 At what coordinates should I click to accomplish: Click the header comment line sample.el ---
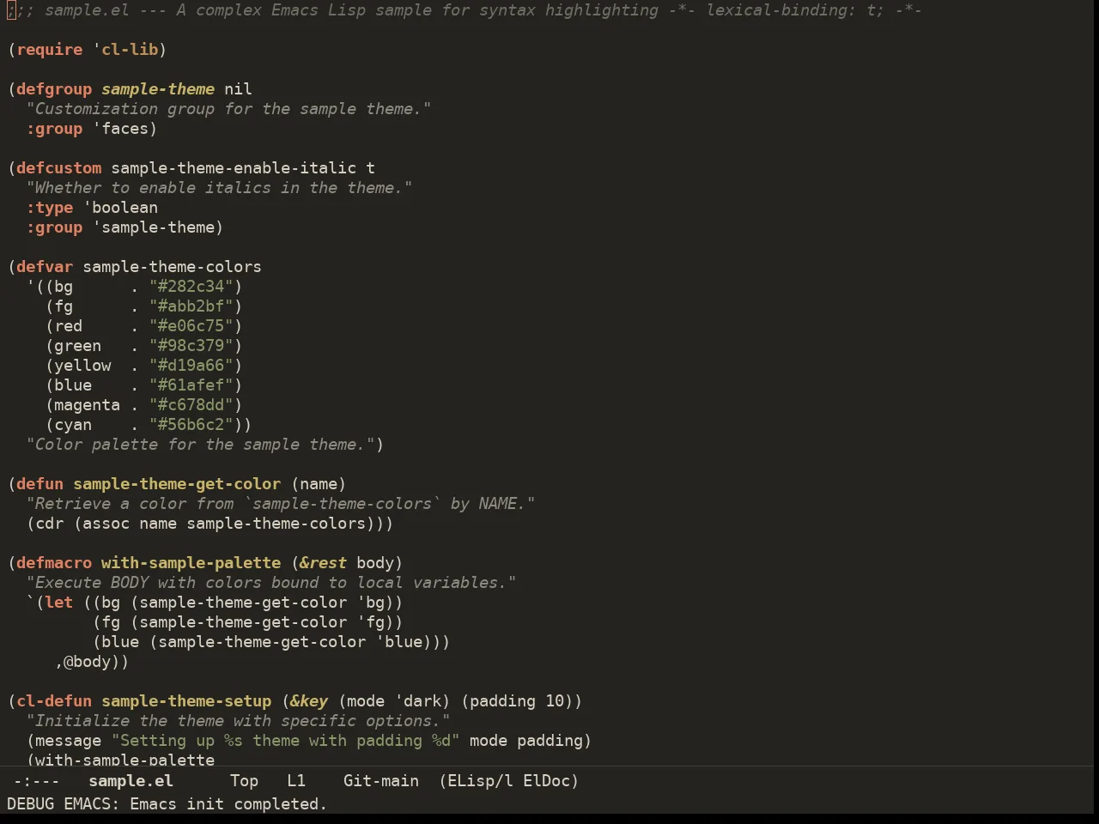[x=106, y=10]
